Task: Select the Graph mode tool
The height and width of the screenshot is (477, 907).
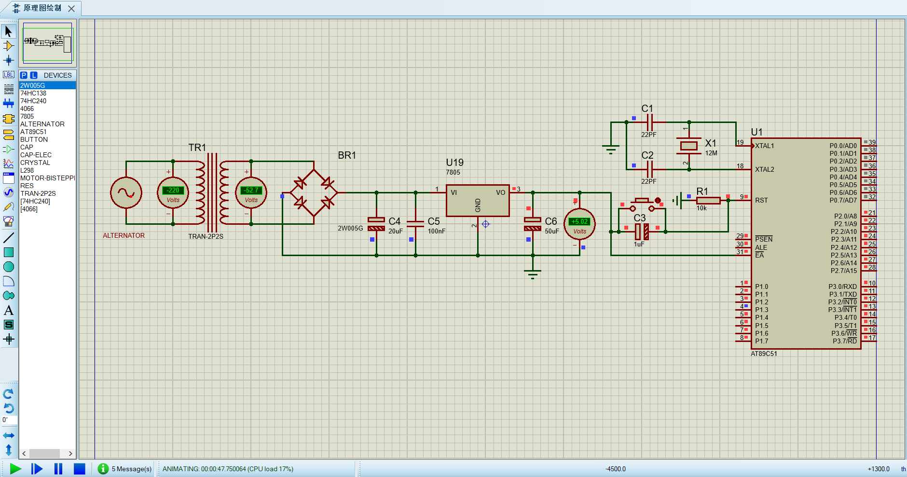Action: coord(9,164)
